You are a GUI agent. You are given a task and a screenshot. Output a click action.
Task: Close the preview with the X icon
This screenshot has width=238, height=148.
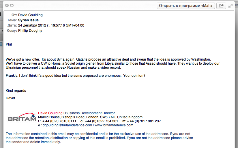[7, 5]
